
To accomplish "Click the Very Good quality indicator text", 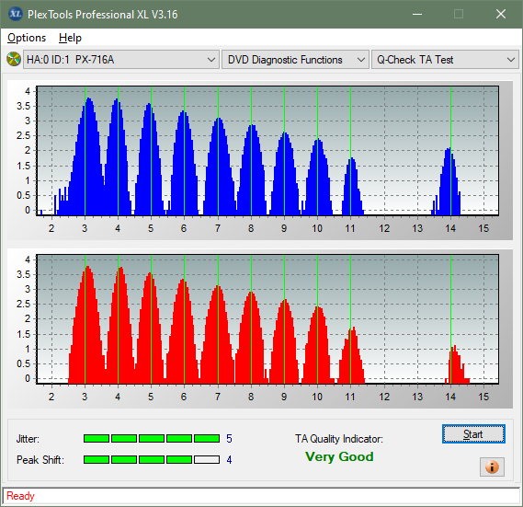I will pos(339,456).
